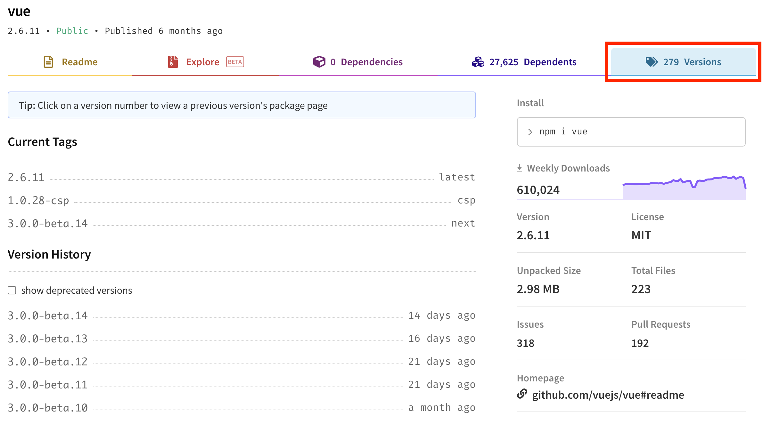This screenshot has width=763, height=423.
Task: Visit github.com/vuejs/vue#readme homepage link
Action: pyautogui.click(x=608, y=395)
